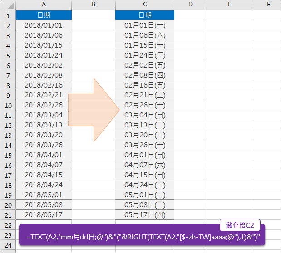Click cell 2018/01/15
The width and height of the screenshot is (281, 253).
point(44,45)
